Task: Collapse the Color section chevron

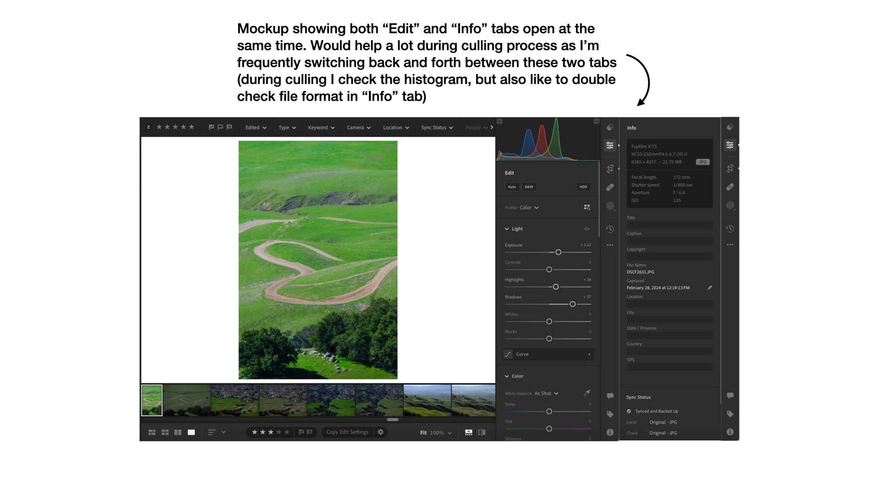Action: coord(507,376)
